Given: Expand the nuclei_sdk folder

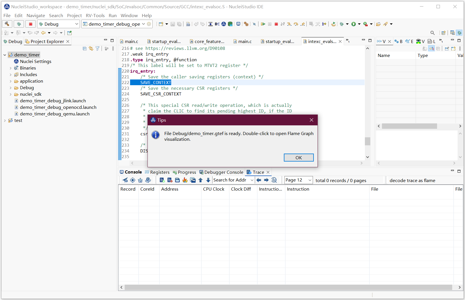Looking at the screenshot, I should pyautogui.click(x=11, y=94).
